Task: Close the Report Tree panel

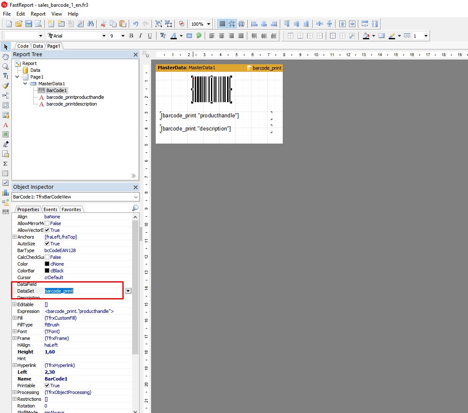Action: tap(135, 54)
